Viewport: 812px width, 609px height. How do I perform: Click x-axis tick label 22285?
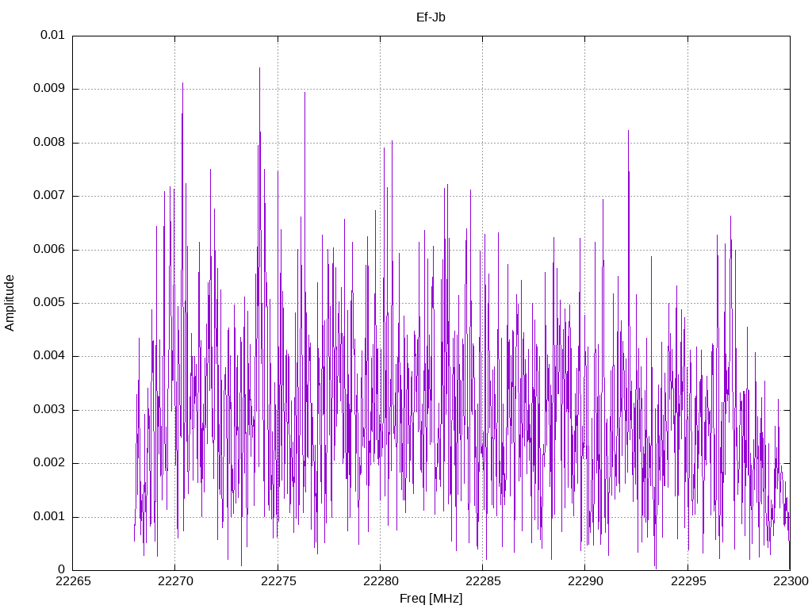tap(483, 581)
